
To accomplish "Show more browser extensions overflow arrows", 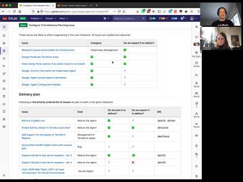I will [192, 12].
